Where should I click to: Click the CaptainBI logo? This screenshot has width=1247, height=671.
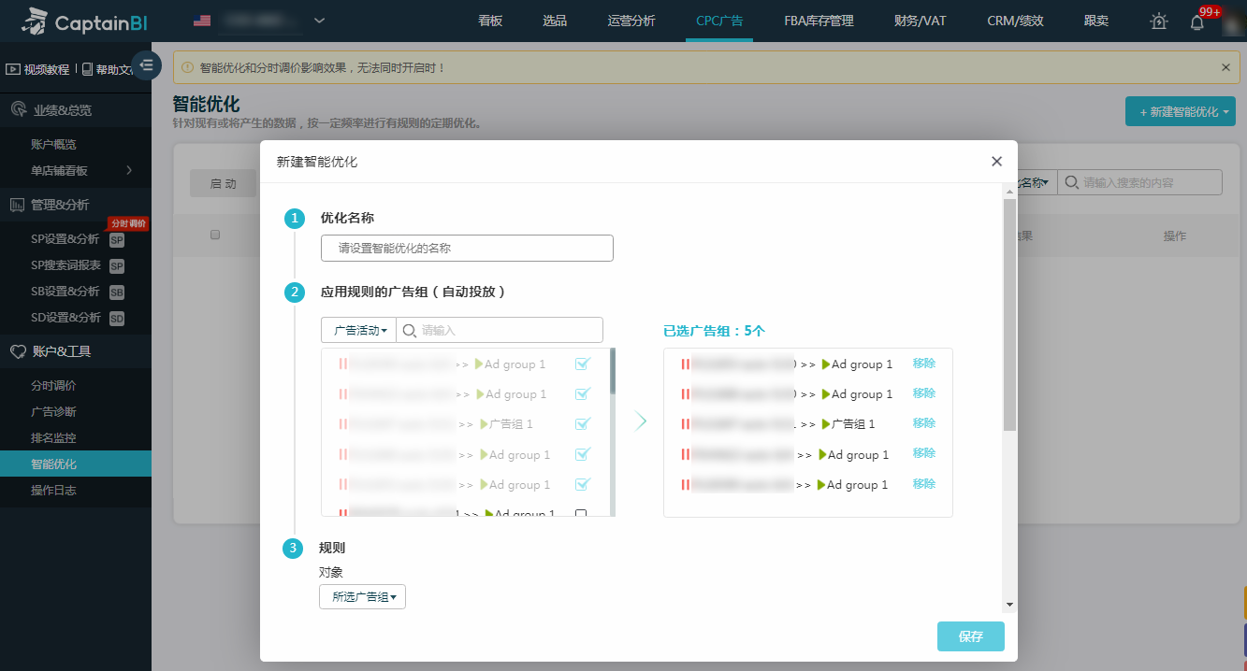tap(85, 21)
